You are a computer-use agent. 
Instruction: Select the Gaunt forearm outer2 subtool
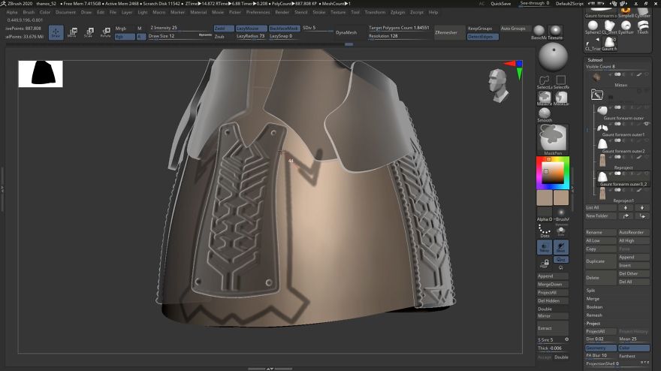coord(621,146)
